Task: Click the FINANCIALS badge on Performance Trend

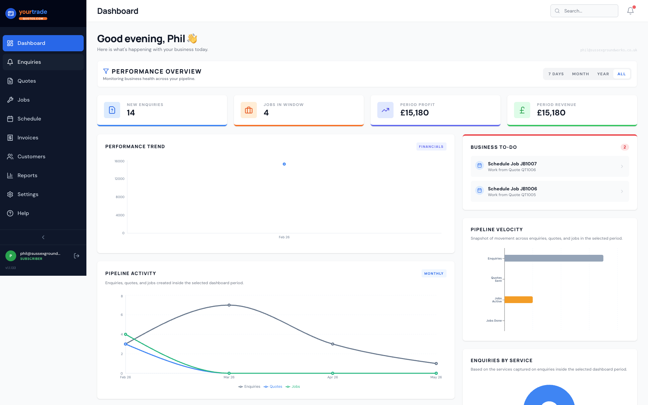Action: (431, 146)
